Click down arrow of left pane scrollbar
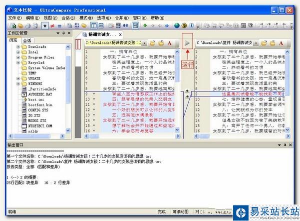 coord(177,130)
